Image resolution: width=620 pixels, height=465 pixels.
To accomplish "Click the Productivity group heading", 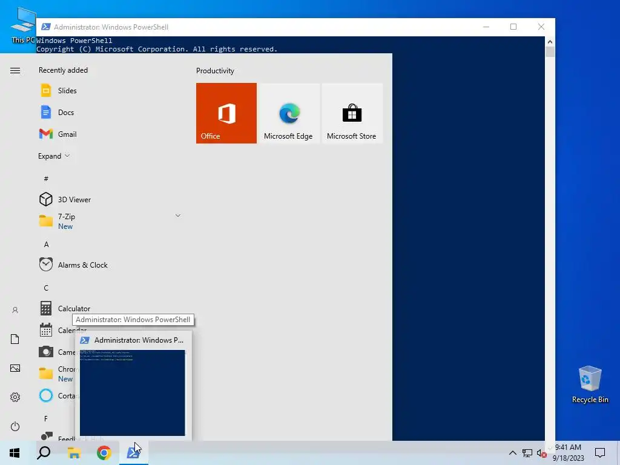I will tap(215, 71).
